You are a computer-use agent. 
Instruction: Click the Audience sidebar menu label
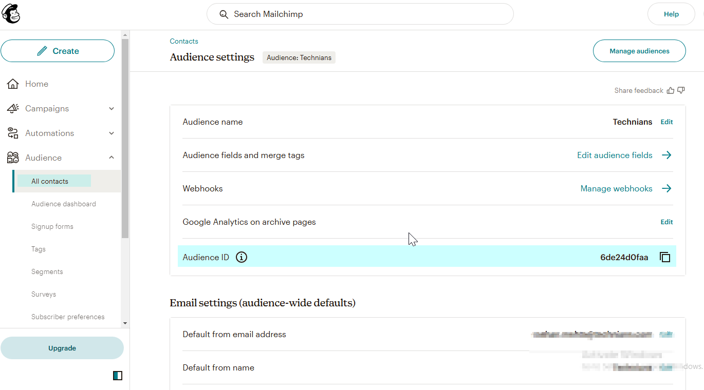[x=43, y=158]
